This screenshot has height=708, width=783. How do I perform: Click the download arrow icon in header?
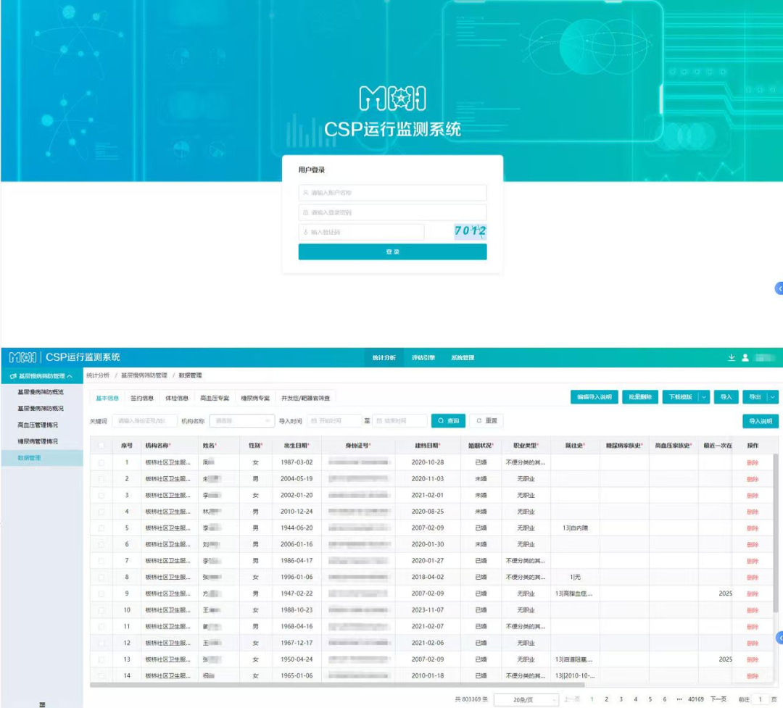[x=732, y=357]
